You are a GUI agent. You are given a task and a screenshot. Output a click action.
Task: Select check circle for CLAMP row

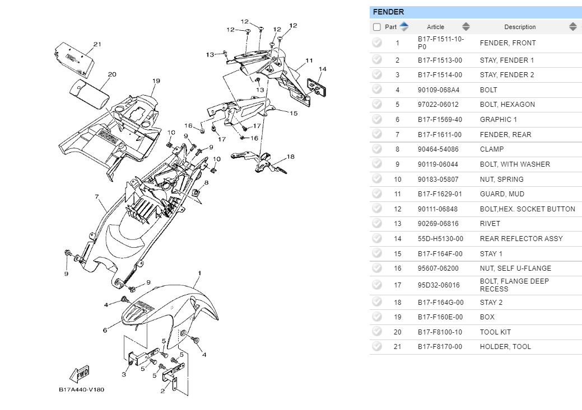pyautogui.click(x=377, y=149)
